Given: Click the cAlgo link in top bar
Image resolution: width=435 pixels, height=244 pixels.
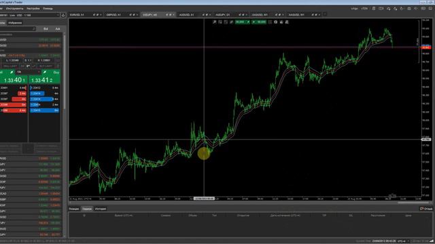Looking at the screenshot, I should pyautogui.click(x=354, y=9).
